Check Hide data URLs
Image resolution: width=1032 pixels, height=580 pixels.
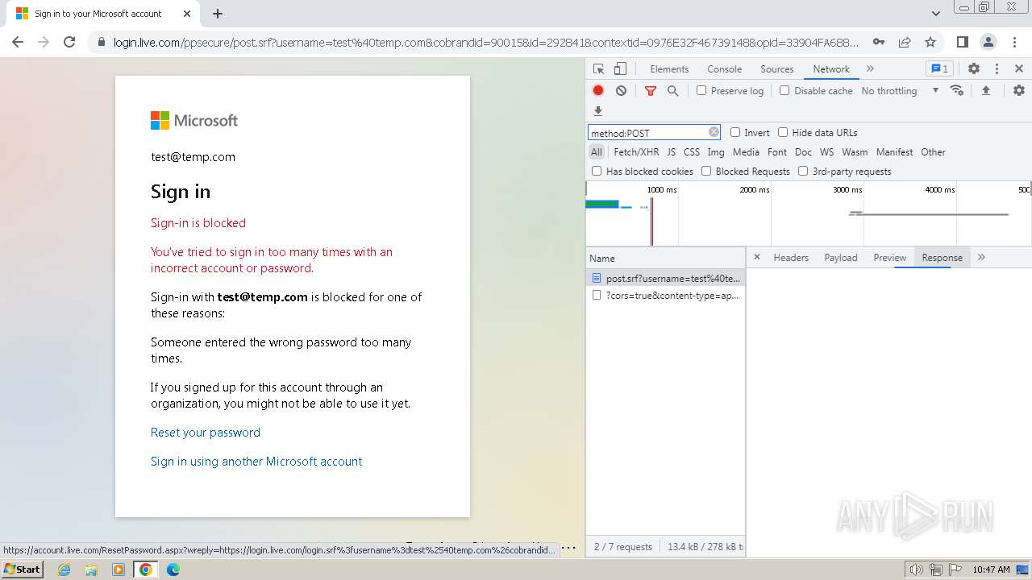pos(783,132)
